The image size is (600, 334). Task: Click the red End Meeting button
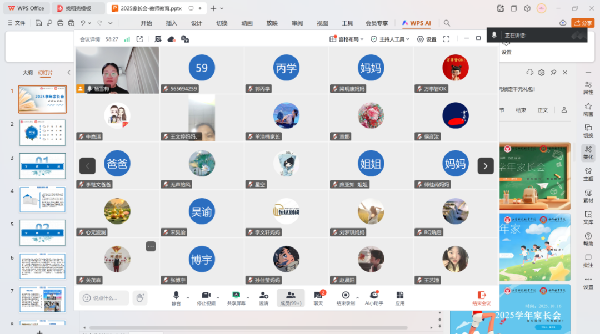click(481, 298)
